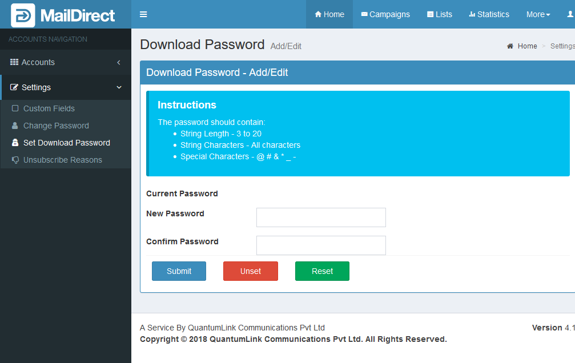Toggle the hamburger sidebar menu icon
575x363 pixels.
click(x=143, y=14)
